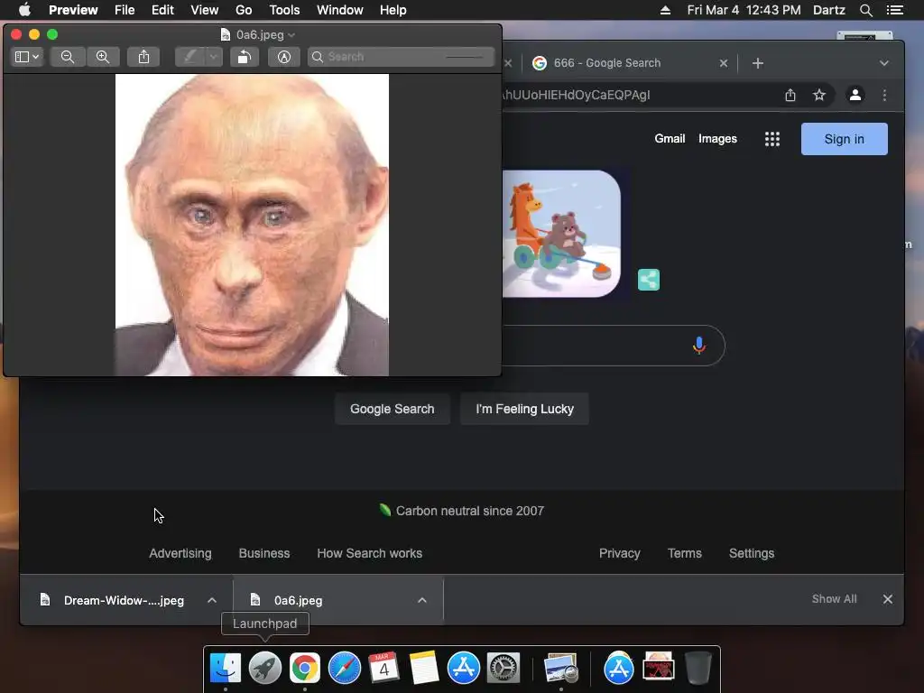
Task: Click the Chrome share page icon
Action: click(790, 95)
